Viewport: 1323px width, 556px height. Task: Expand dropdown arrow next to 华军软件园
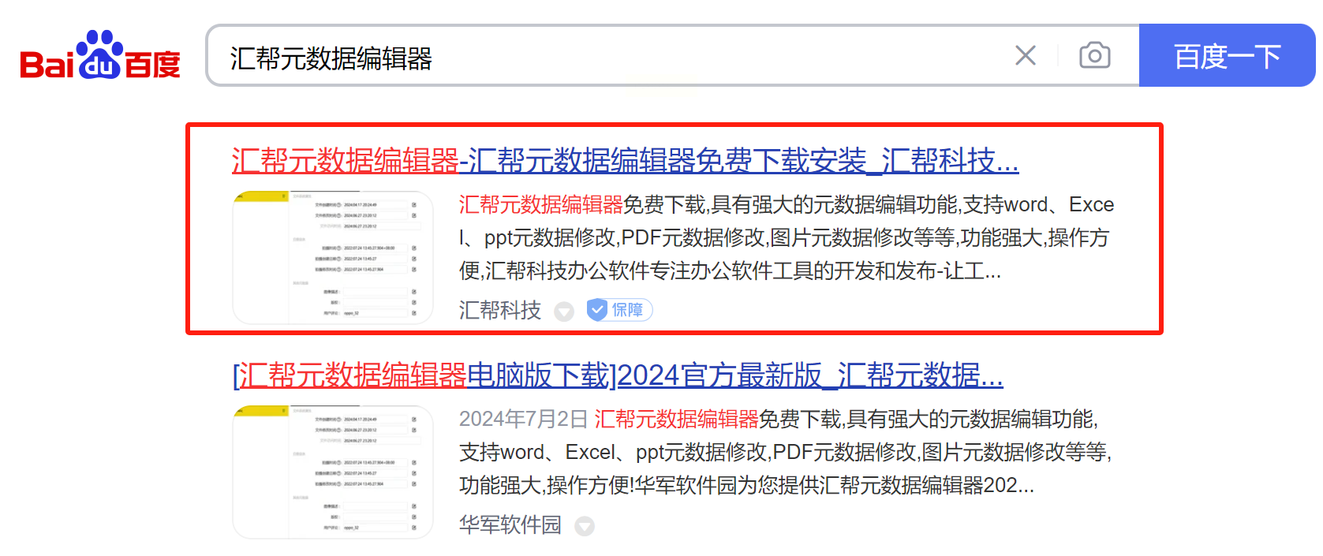click(x=584, y=526)
